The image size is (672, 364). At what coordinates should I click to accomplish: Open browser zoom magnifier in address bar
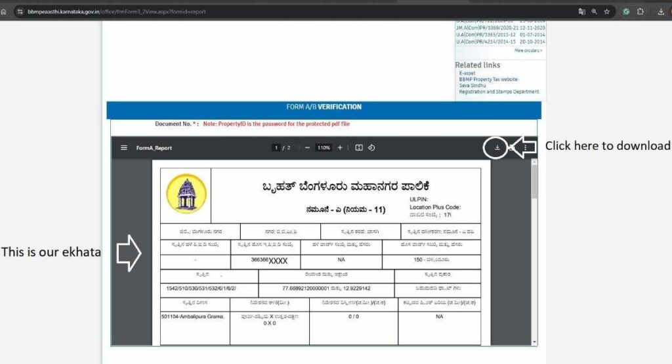(x=594, y=12)
